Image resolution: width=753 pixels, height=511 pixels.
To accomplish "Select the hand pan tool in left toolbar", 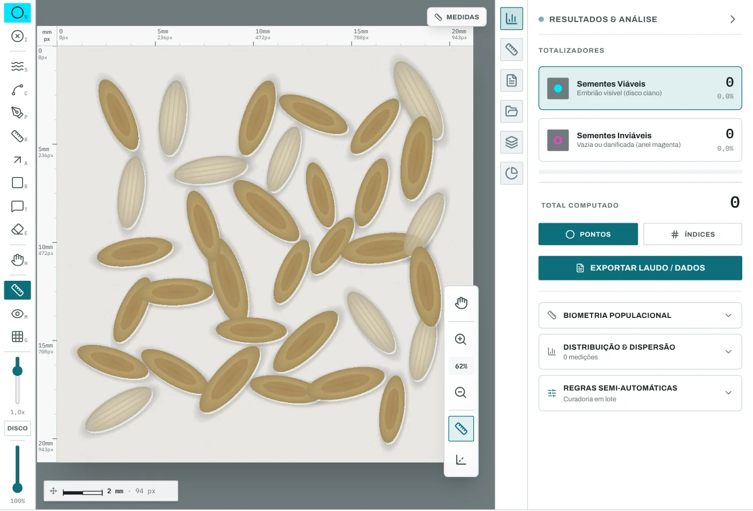I will pos(17,260).
